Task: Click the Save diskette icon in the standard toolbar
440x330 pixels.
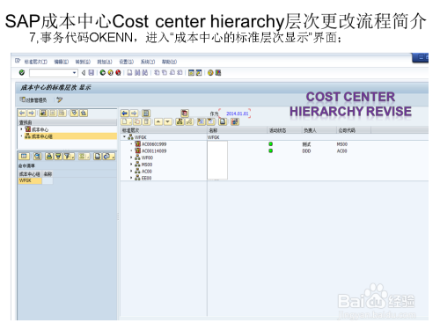Action: click(x=92, y=72)
